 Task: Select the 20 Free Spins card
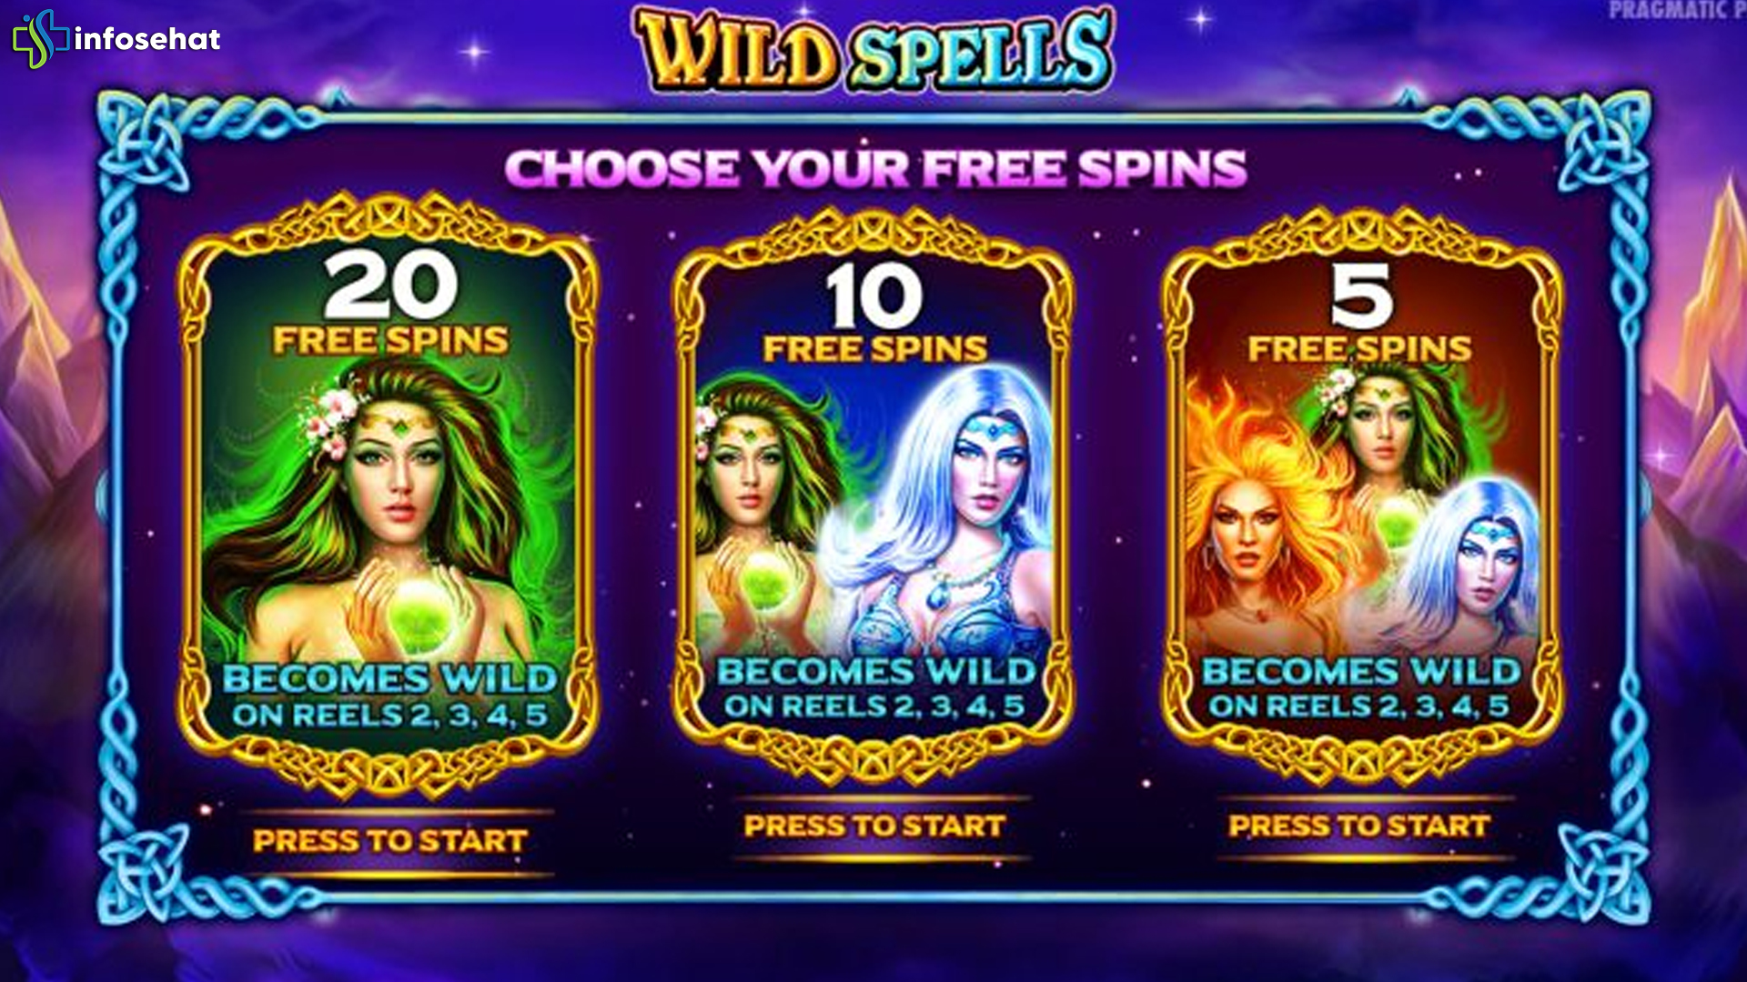point(389,496)
